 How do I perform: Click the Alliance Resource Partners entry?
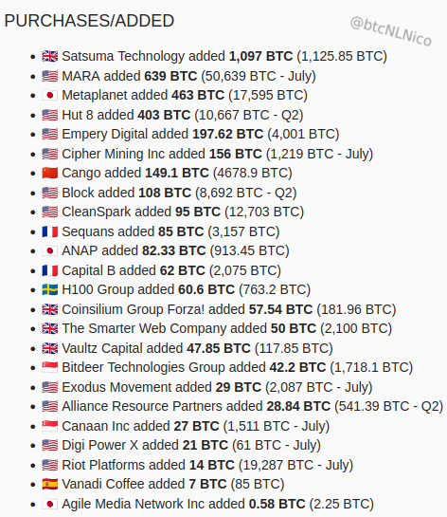(253, 407)
